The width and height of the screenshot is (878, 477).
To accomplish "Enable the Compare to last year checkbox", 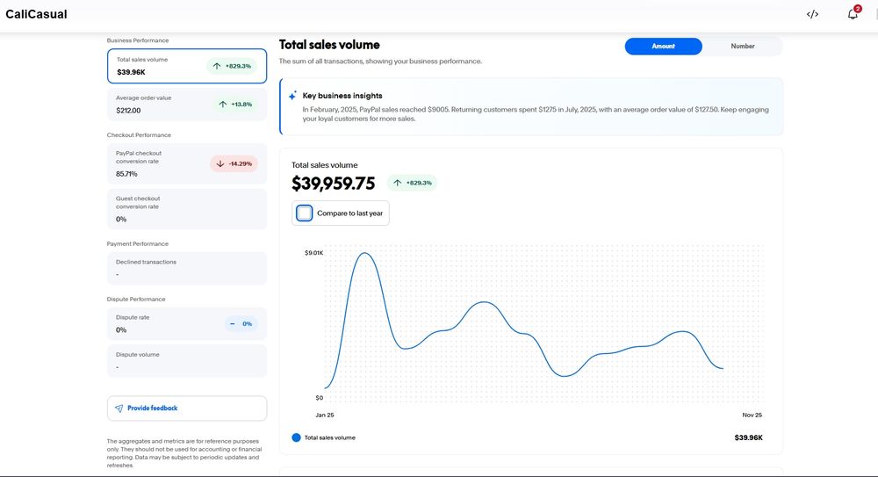I will click(305, 213).
